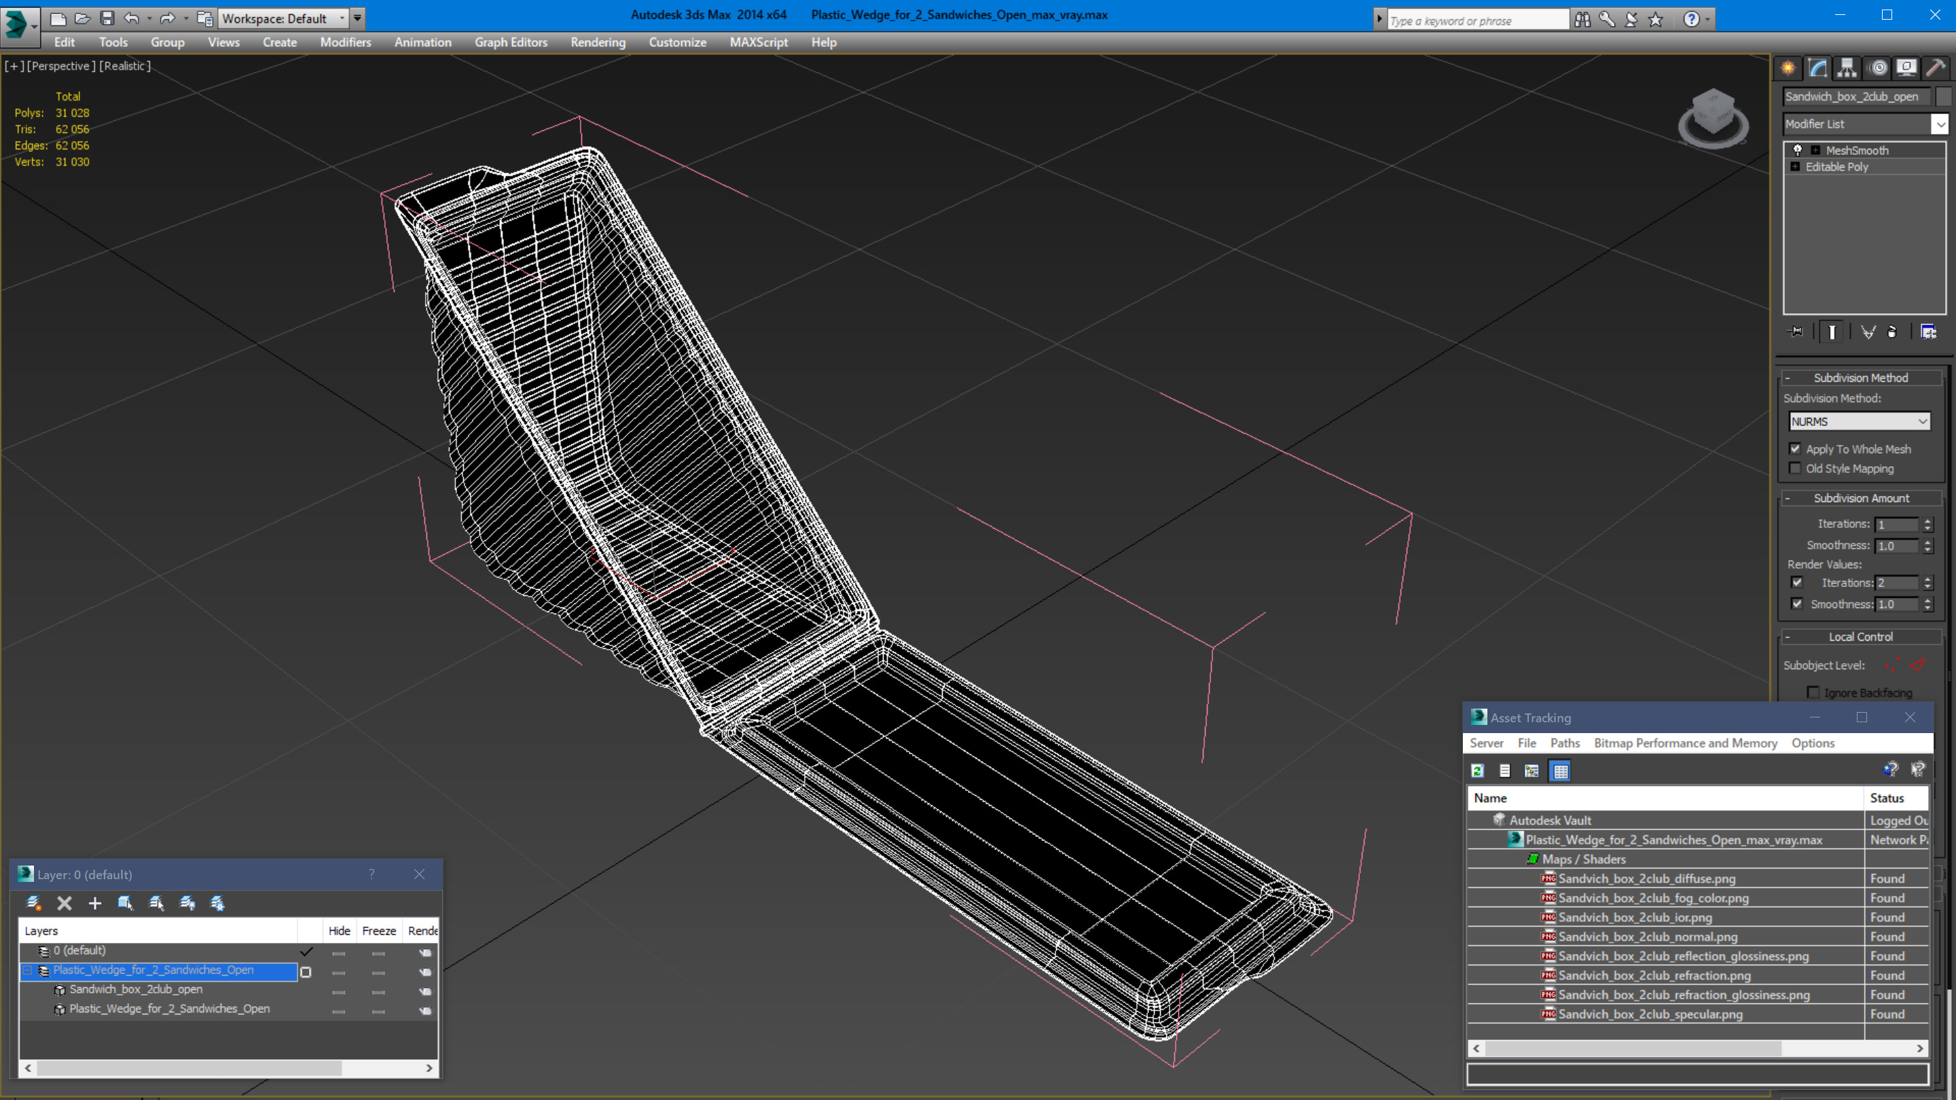Uncheck Apply To Whole Mesh checkbox
This screenshot has height=1100, width=1956.
click(x=1795, y=449)
